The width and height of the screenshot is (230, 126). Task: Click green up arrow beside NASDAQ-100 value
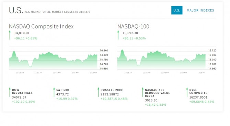tap(118, 35)
